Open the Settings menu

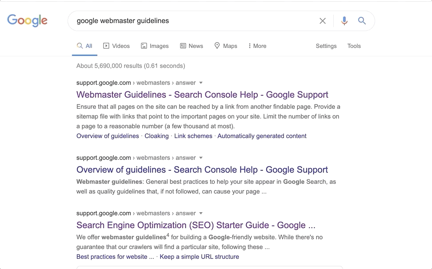(326, 46)
